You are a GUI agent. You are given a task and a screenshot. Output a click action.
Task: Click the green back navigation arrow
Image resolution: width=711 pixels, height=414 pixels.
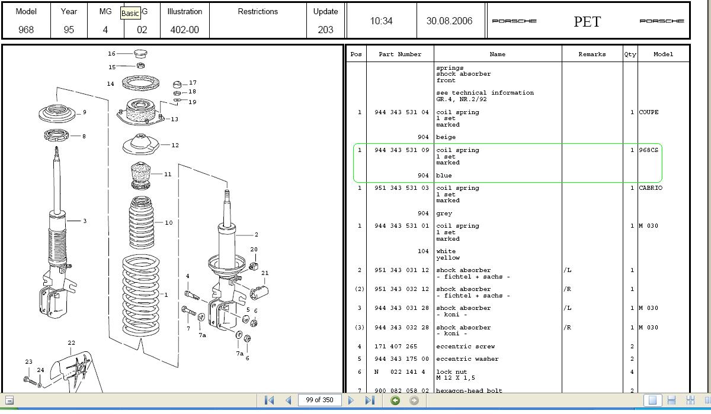click(395, 400)
